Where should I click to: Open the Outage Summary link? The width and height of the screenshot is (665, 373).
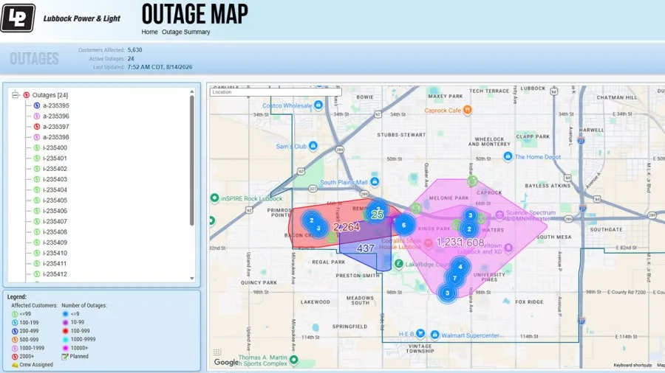pyautogui.click(x=185, y=32)
